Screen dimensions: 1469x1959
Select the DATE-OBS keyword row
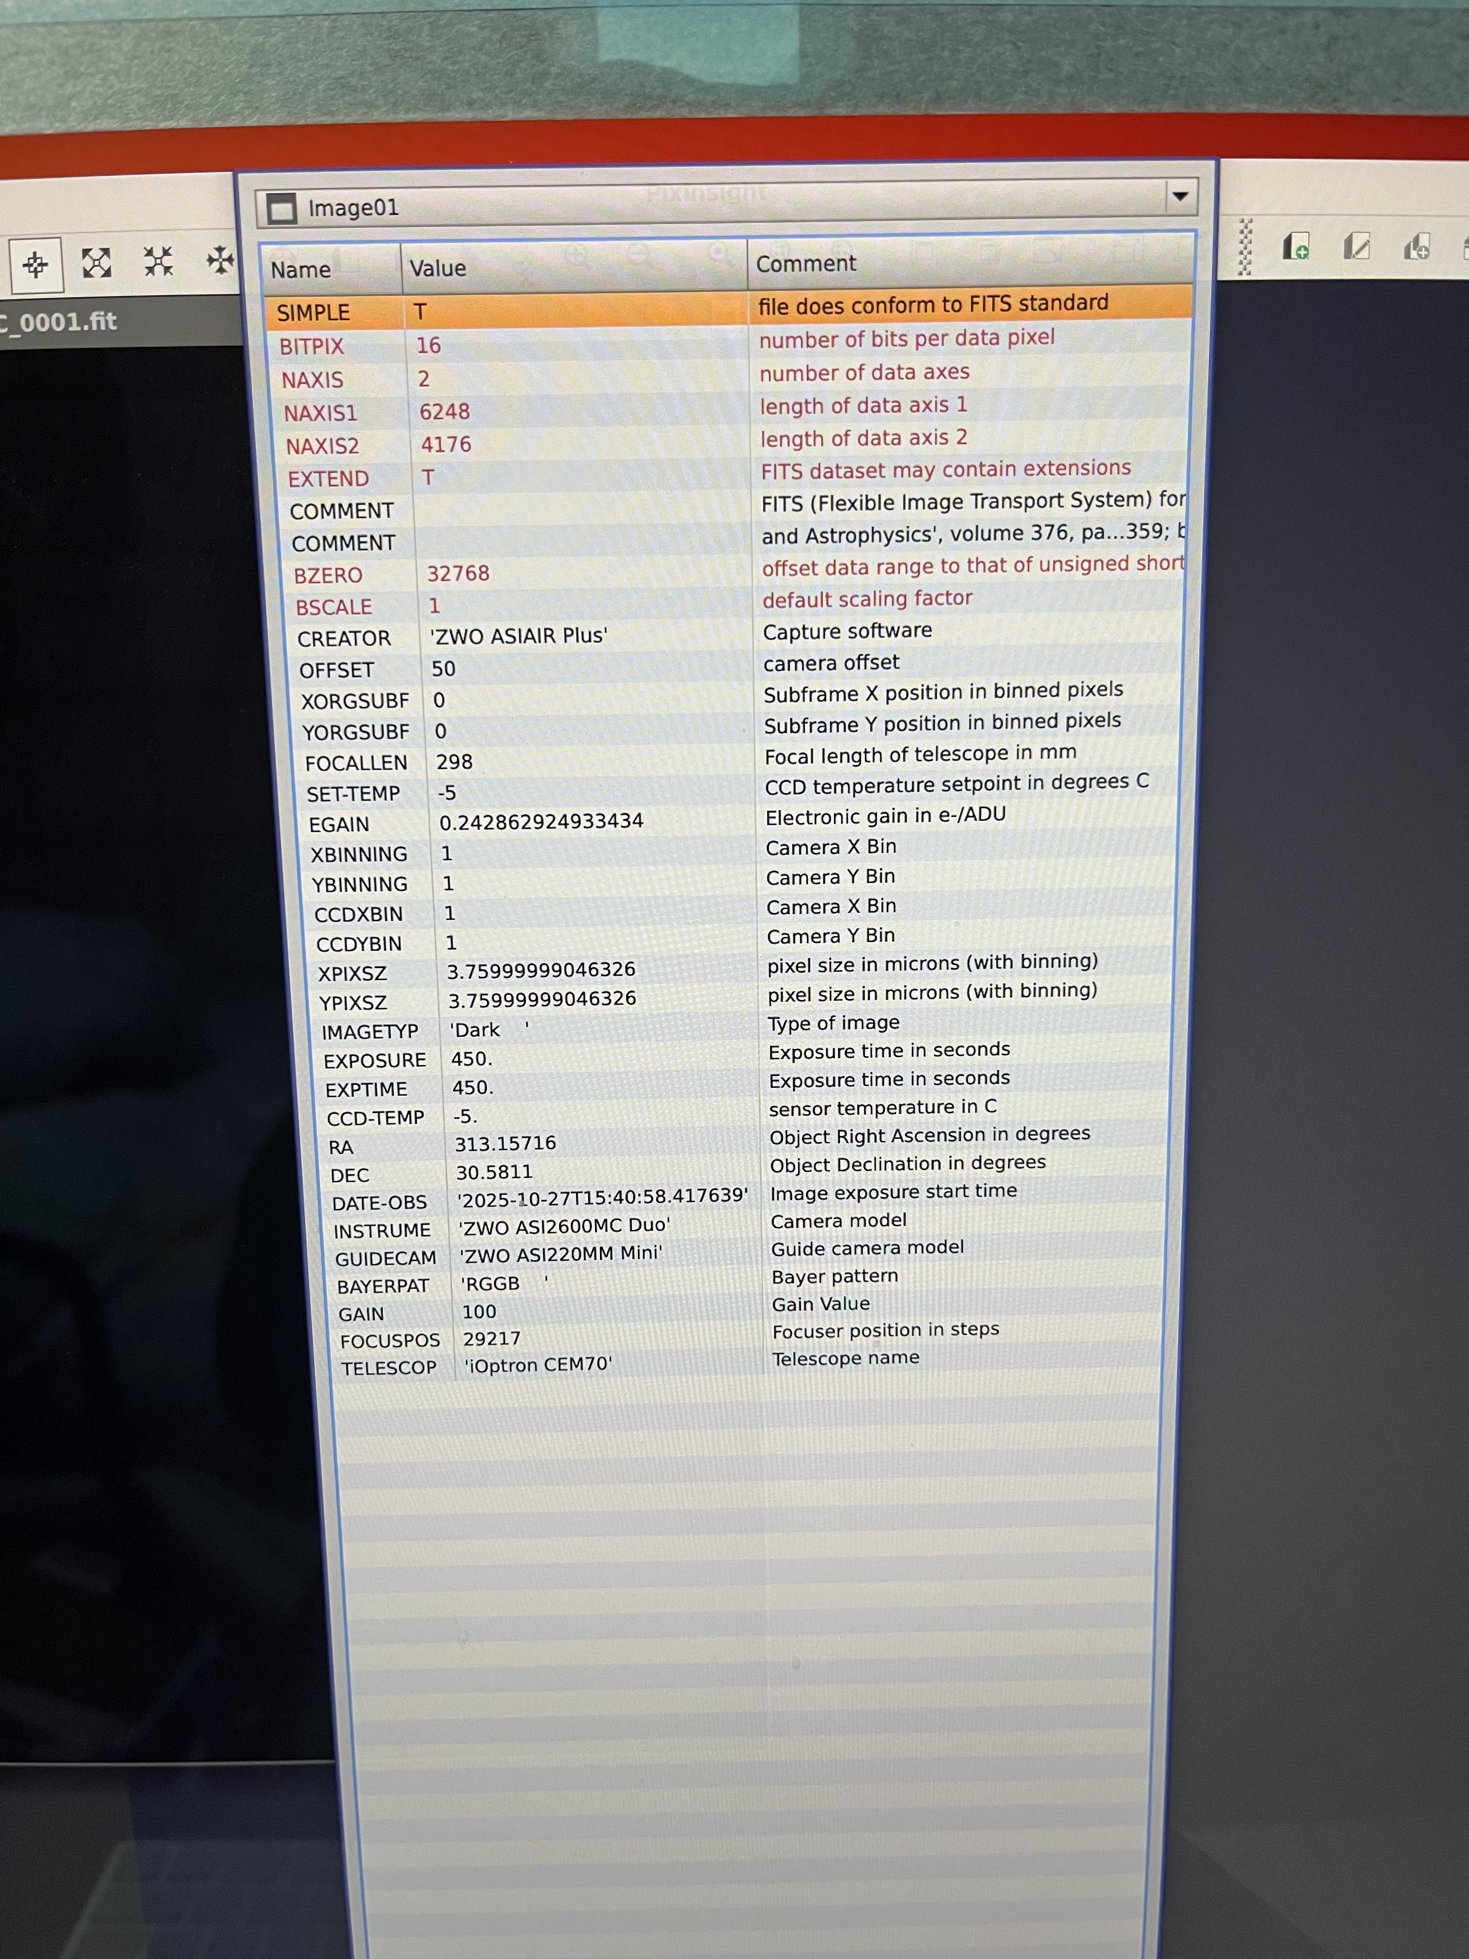point(379,1203)
